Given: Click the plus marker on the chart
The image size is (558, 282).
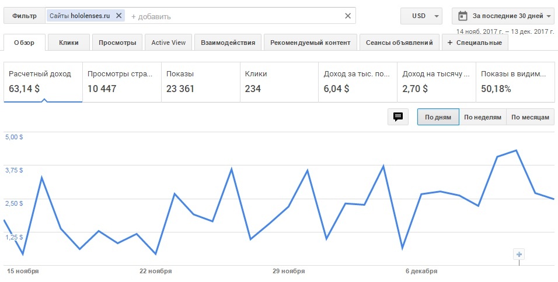Looking at the screenshot, I should click(519, 254).
